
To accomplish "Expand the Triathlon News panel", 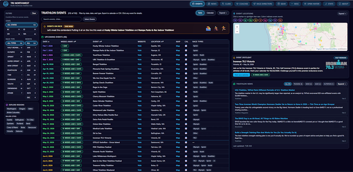I will (x=342, y=84).
